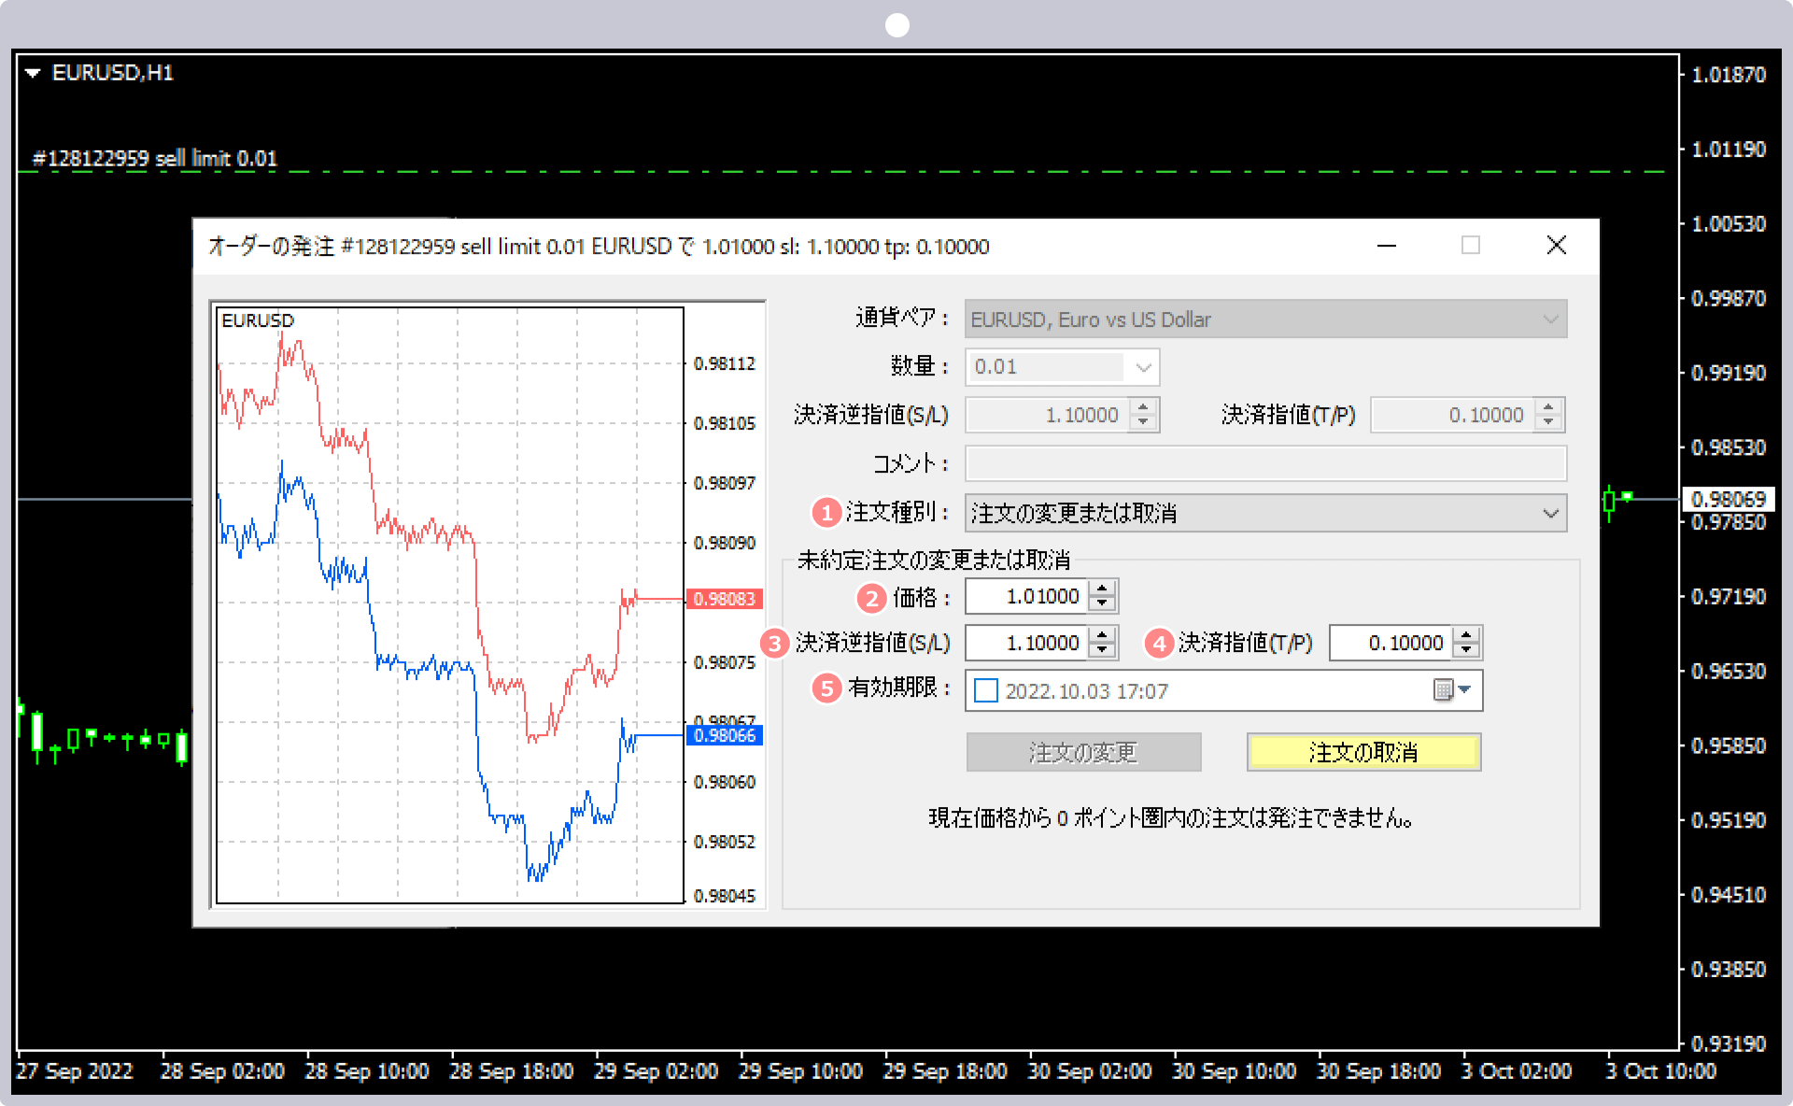Viewport: 1793px width, 1106px height.
Task: Decrease lower 決済逆指値 S/L with down arrow
Action: click(1103, 650)
